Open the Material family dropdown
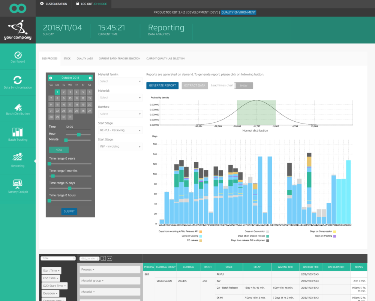 point(120,81)
